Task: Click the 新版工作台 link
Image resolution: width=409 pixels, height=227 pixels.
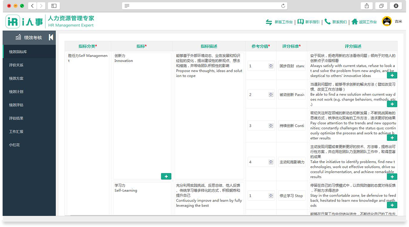Action: [283, 22]
